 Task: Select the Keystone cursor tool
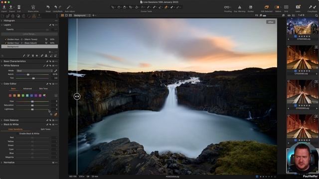coord(143,7)
